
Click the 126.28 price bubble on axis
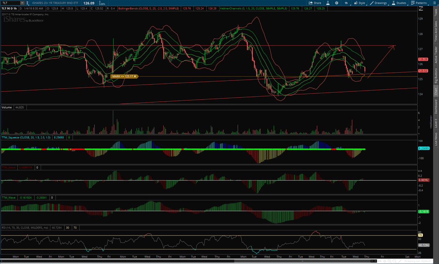pos(423,59)
